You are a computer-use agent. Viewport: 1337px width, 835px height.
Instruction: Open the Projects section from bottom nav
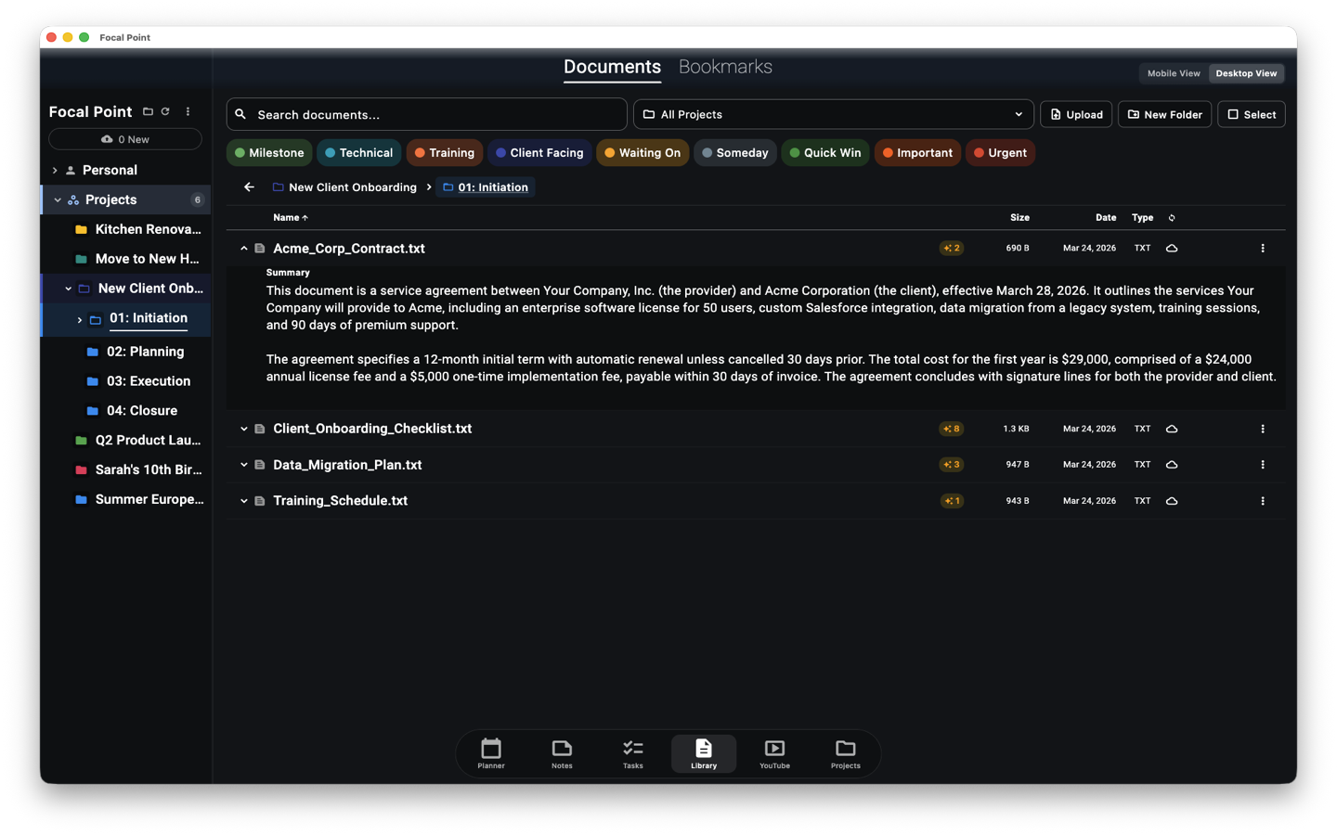845,753
